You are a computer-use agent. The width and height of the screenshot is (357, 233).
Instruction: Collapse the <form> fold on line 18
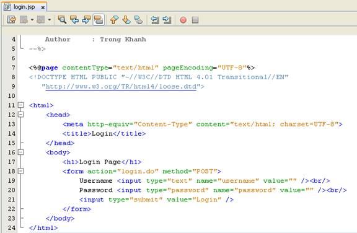tap(20, 171)
